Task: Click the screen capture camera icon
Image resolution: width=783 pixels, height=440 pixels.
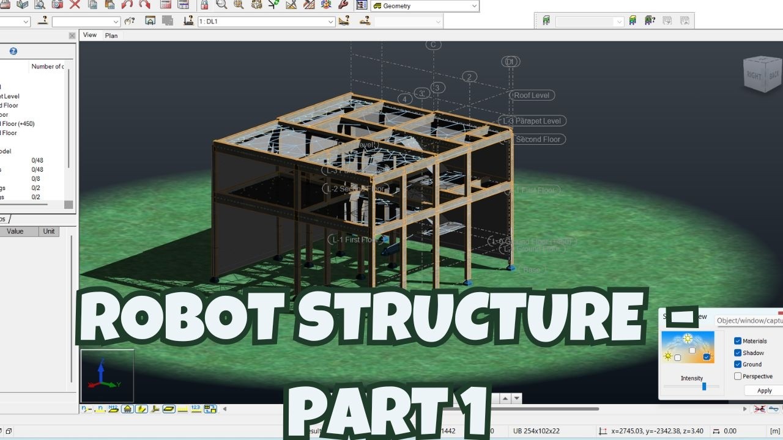Action: pyautogui.click(x=57, y=5)
